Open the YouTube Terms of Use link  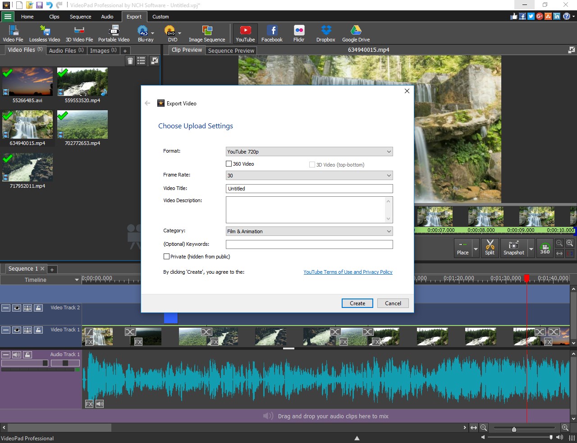348,272
